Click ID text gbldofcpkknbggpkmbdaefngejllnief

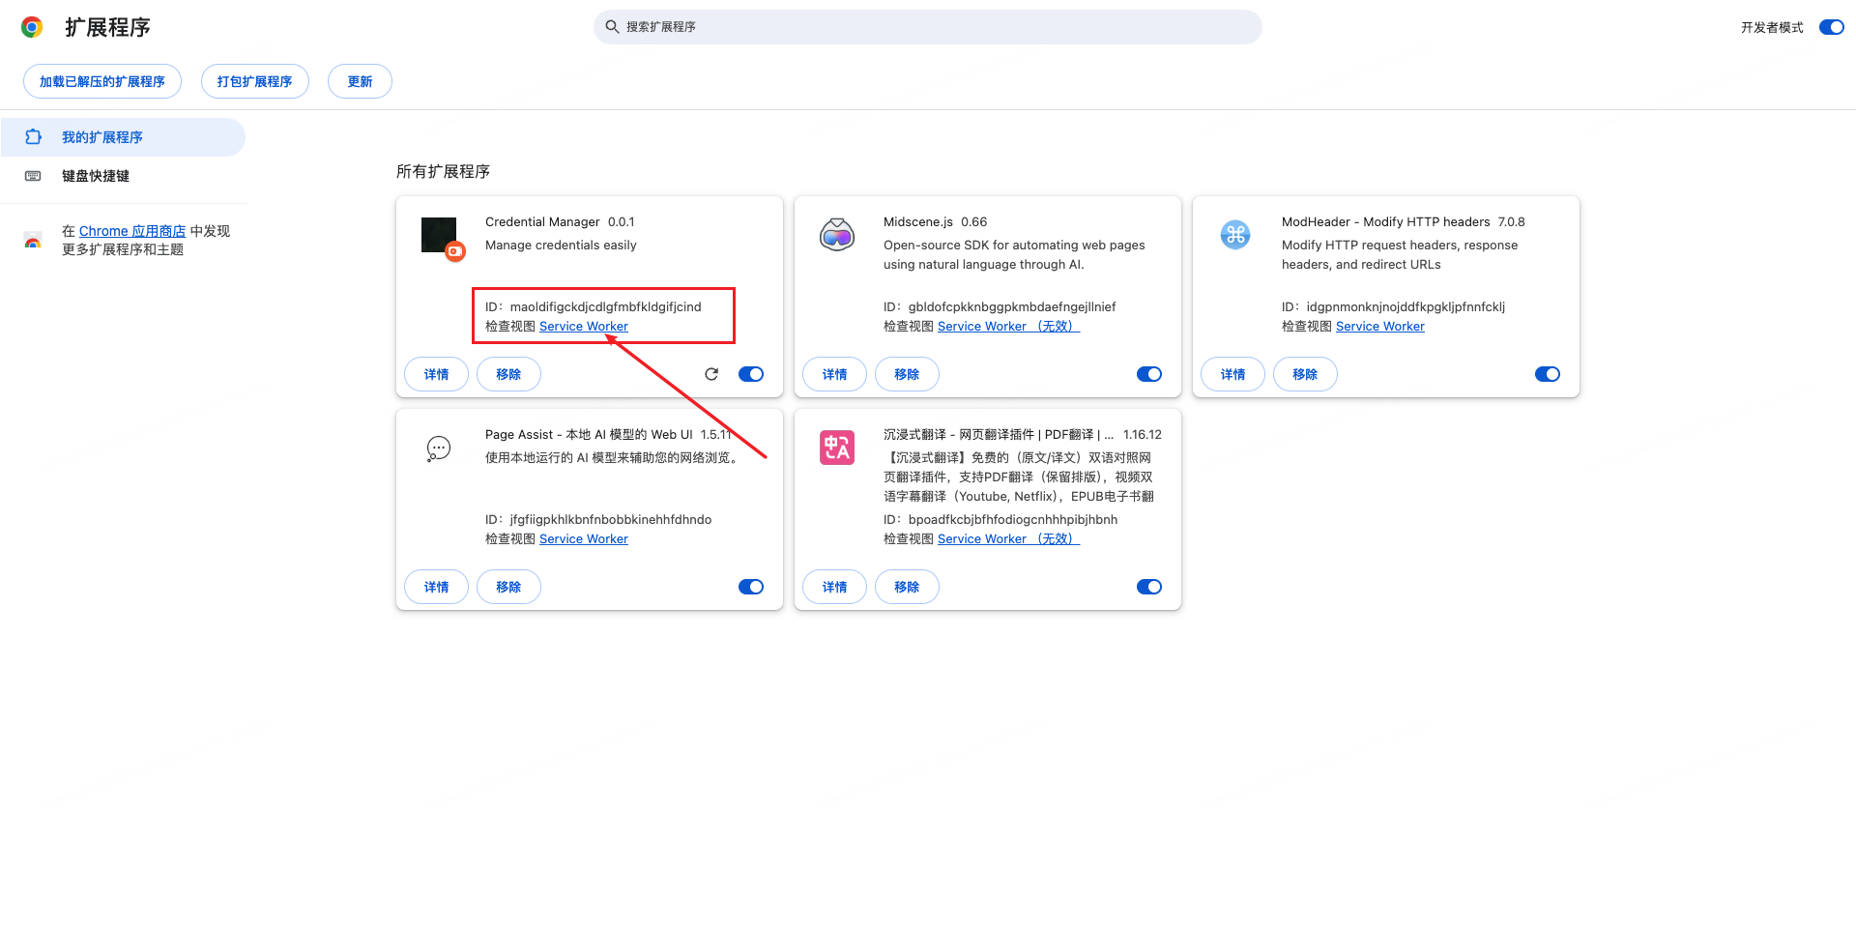click(1012, 306)
